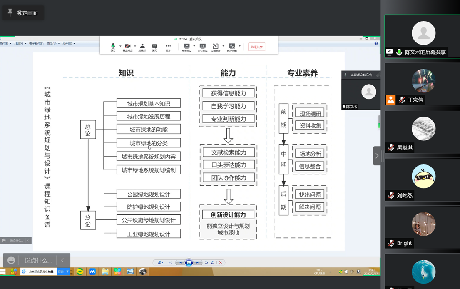
Task: Click the red End Sharing button
Action: coord(256,47)
